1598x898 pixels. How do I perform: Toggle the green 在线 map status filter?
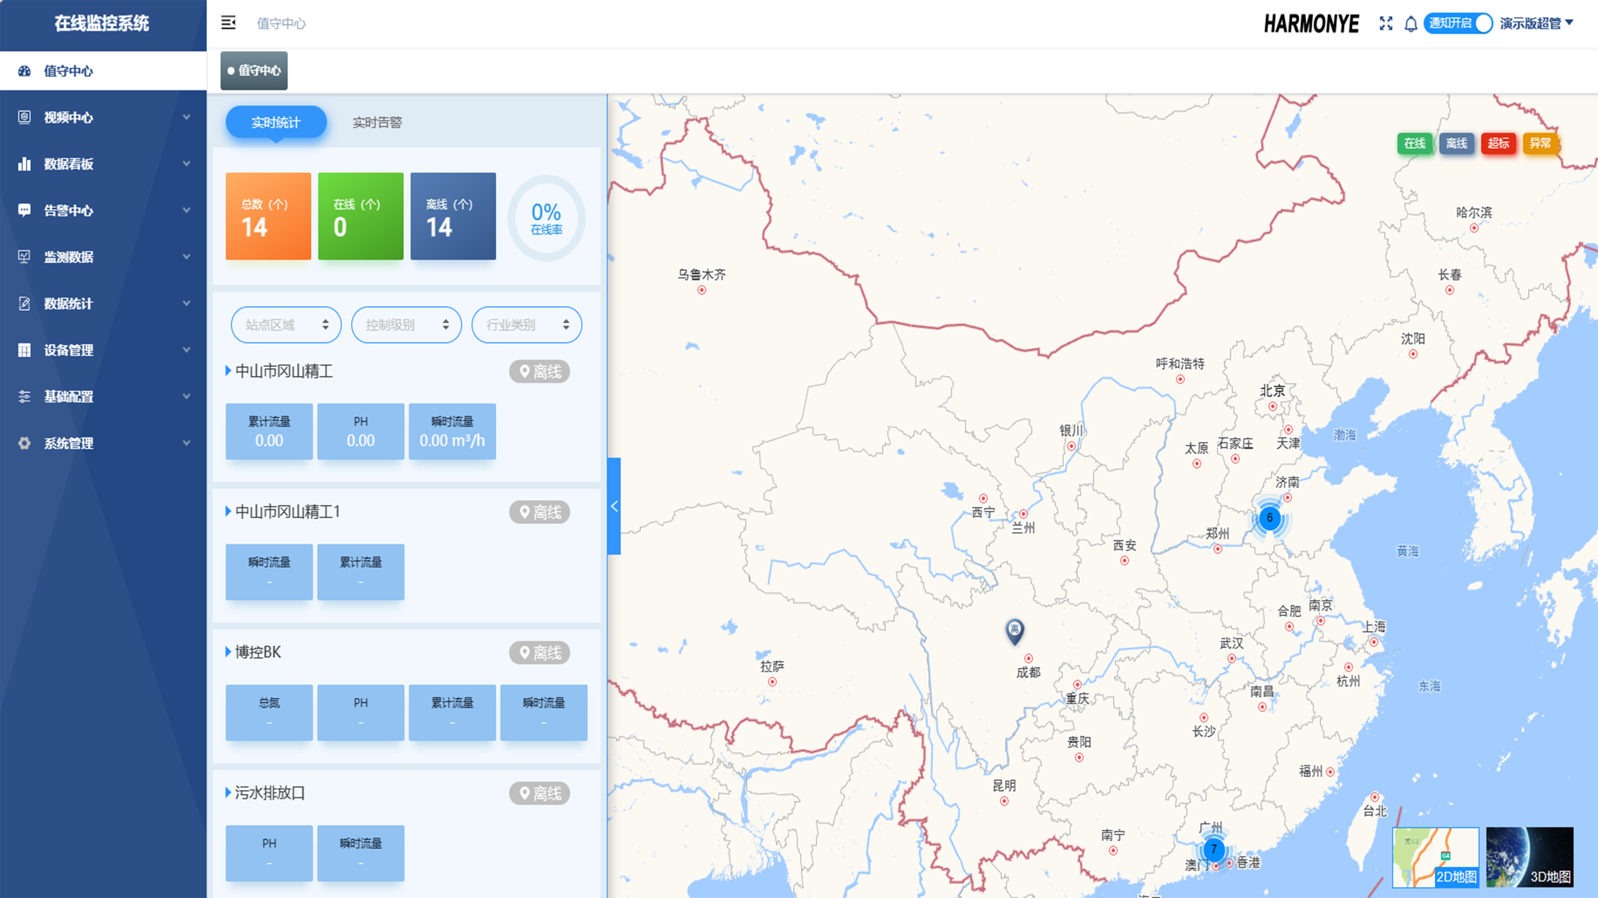(x=1415, y=143)
